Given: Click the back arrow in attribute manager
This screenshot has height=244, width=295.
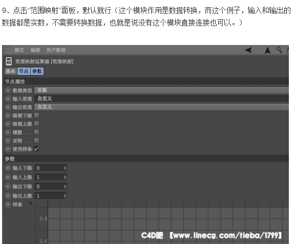Looking at the screenshot, I should click(x=248, y=50).
